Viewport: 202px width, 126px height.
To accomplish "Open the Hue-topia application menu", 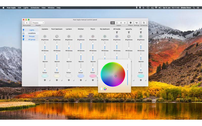I will [11, 8].
